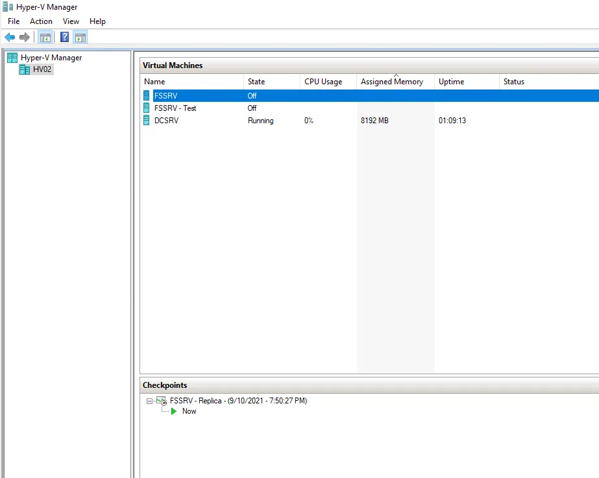Click the CPU Usage column header

323,82
